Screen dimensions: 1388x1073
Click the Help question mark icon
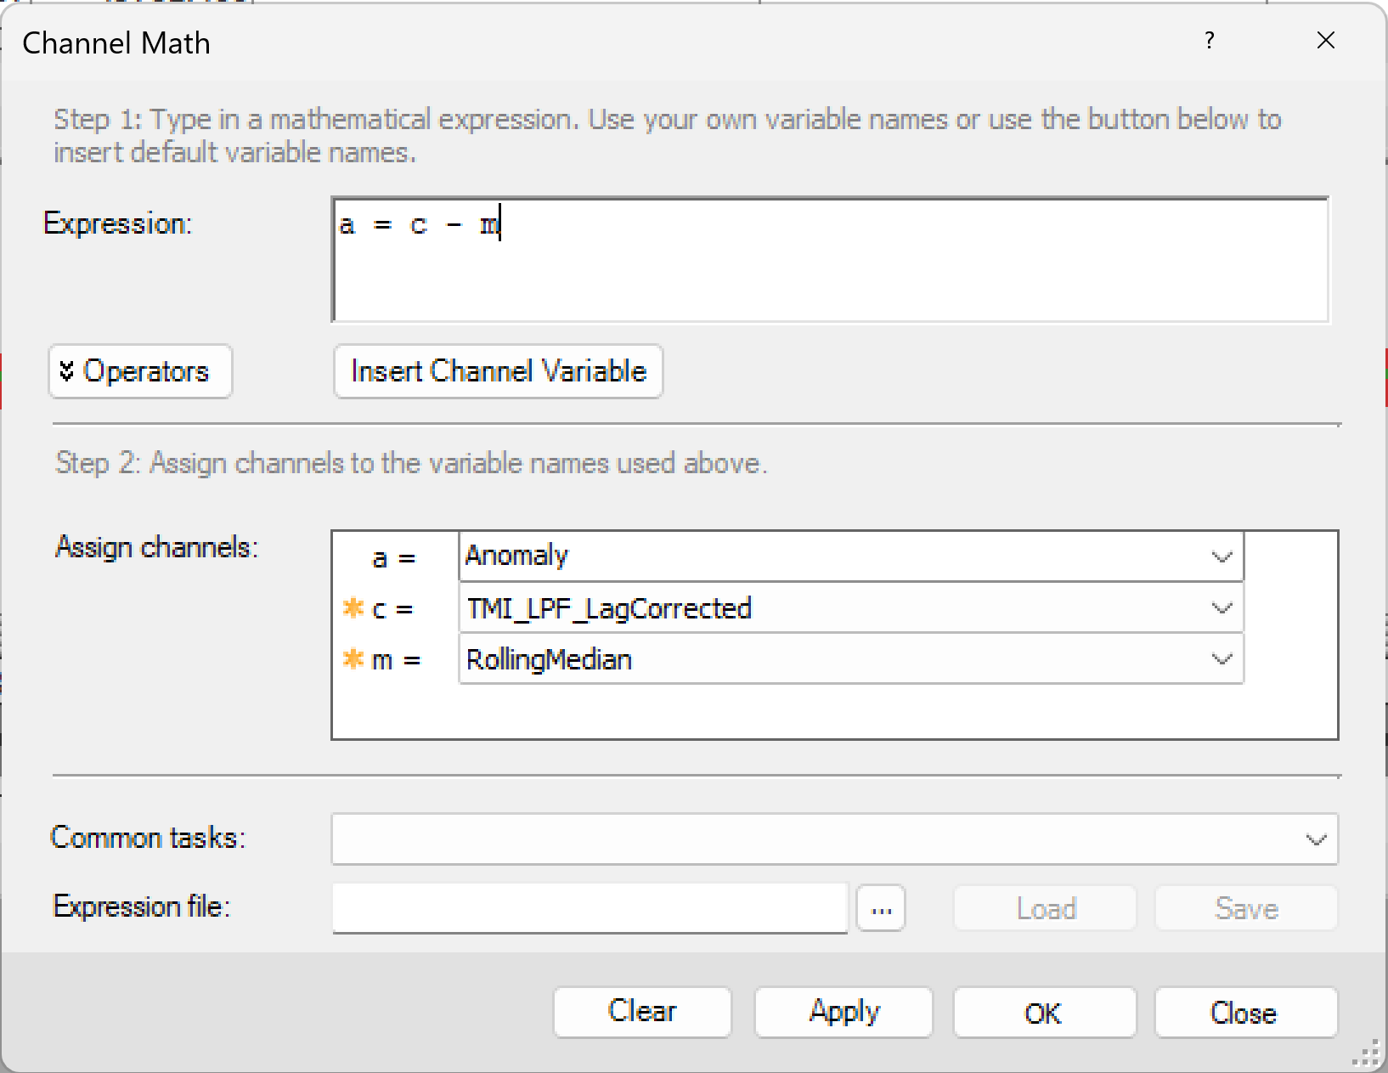tap(1210, 40)
